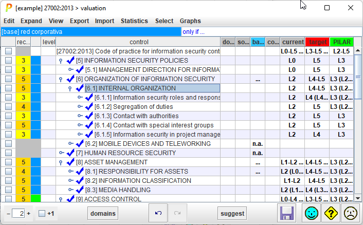Tick checkbox for 7 Human Resource Security row
The height and width of the screenshot is (225, 363).
pyautogui.click(x=9, y=153)
